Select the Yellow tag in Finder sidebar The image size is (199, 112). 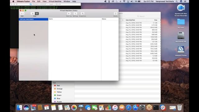coord(59,92)
